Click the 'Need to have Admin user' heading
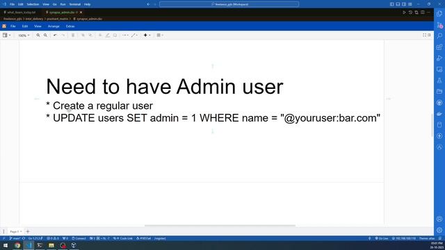445x250 pixels. tap(165, 86)
